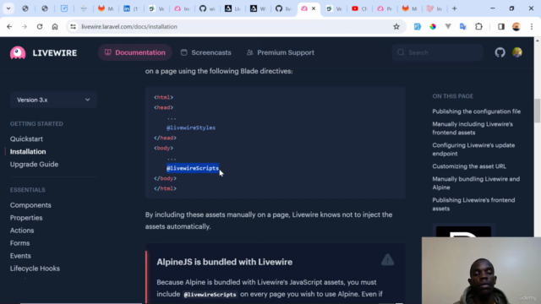Open the Actions docs page
The width and height of the screenshot is (541, 304).
[22, 231]
